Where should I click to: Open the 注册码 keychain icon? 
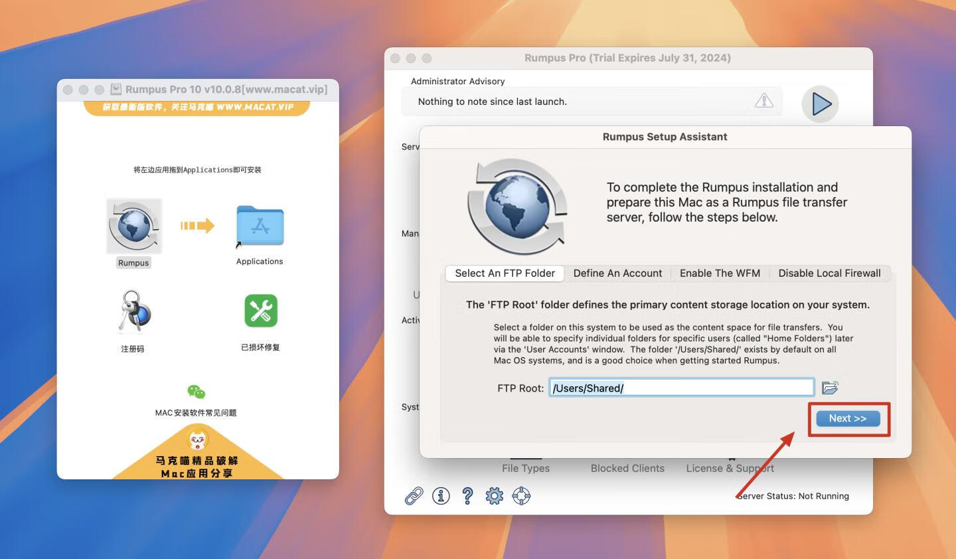133,311
